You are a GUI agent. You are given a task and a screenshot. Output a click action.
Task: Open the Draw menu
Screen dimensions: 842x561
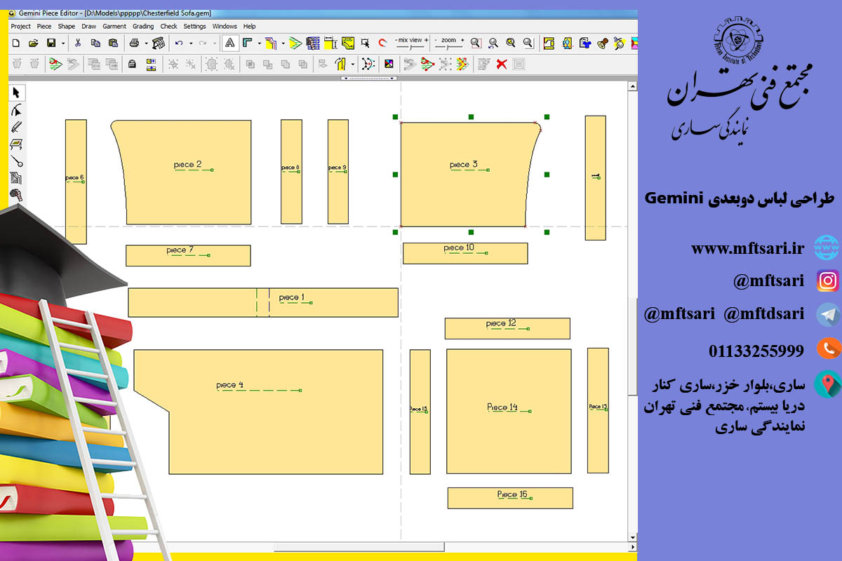(x=88, y=26)
